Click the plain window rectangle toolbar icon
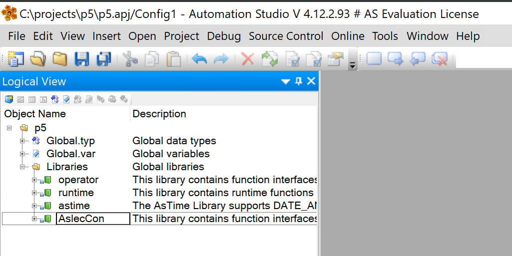Viewport: 512px width, 256px height. (x=374, y=59)
